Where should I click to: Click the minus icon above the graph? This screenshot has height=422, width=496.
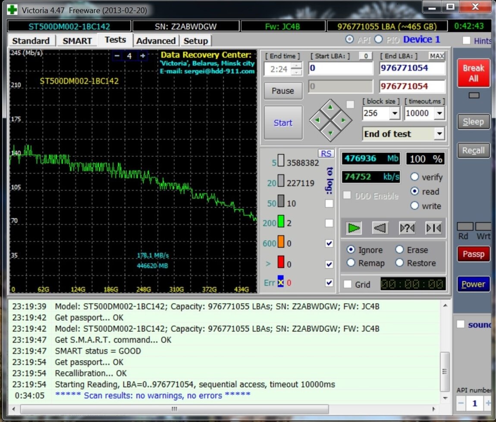[x=117, y=56]
